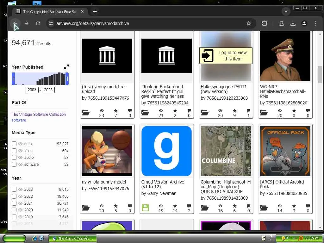This screenshot has width=324, height=243.
Task: Click favorites star on Gmod Version Archive card
Action: [175, 206]
